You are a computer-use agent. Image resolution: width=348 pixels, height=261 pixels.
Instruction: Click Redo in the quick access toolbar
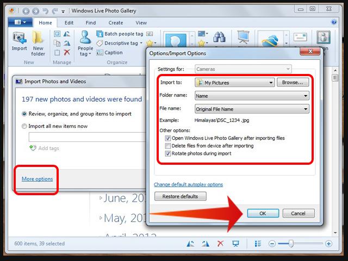coord(55,11)
